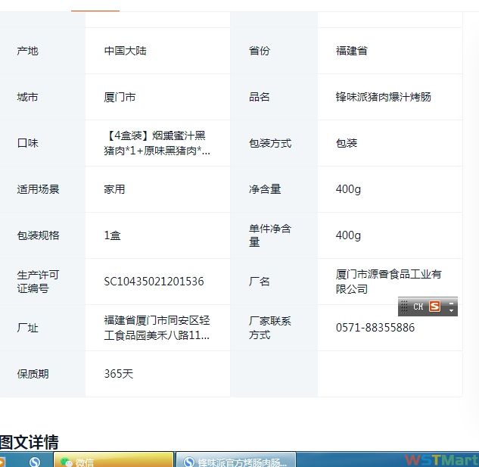Switch to 锋味派官方烤肠 taskbar window
This screenshot has height=467, width=479.
[235, 461]
